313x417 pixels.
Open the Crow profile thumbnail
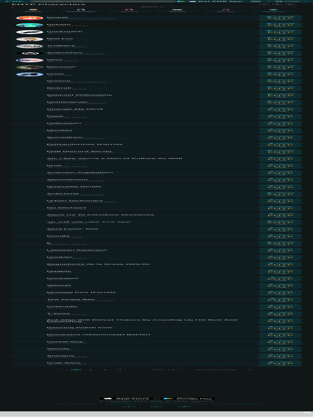pos(29,75)
